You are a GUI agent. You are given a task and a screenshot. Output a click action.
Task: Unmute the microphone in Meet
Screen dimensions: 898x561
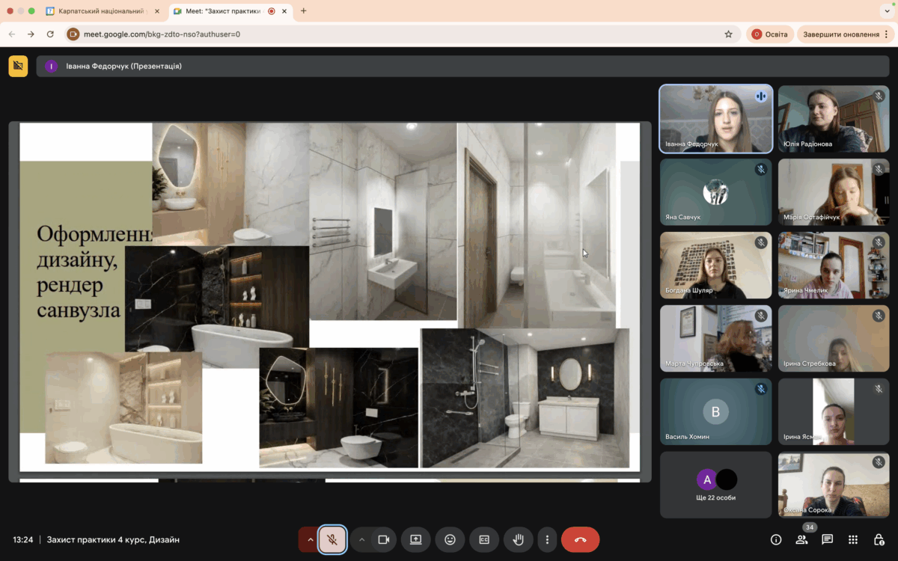(x=332, y=539)
